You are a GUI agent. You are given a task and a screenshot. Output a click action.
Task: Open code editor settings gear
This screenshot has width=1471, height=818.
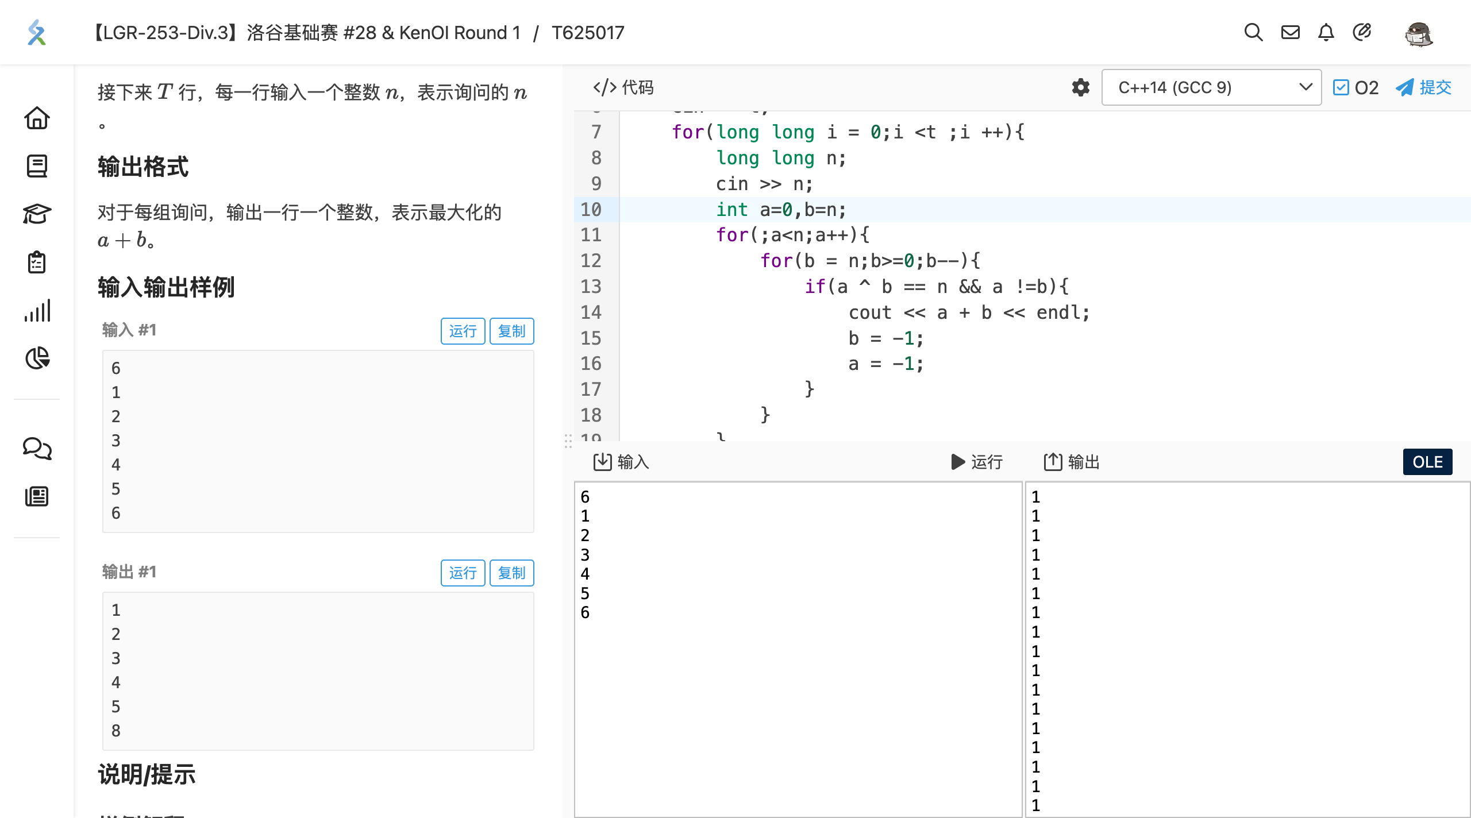tap(1080, 87)
